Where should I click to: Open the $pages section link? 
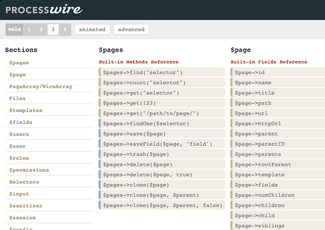point(49,63)
